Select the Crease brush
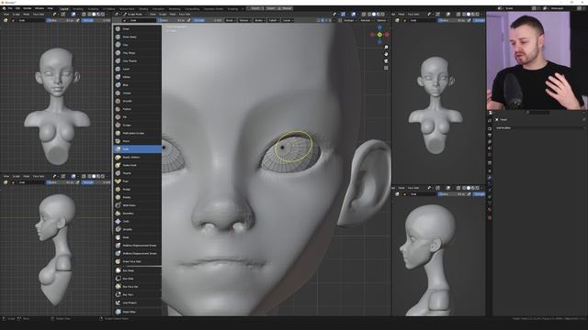Image resolution: width=588 pixels, height=330 pixels. [x=137, y=93]
